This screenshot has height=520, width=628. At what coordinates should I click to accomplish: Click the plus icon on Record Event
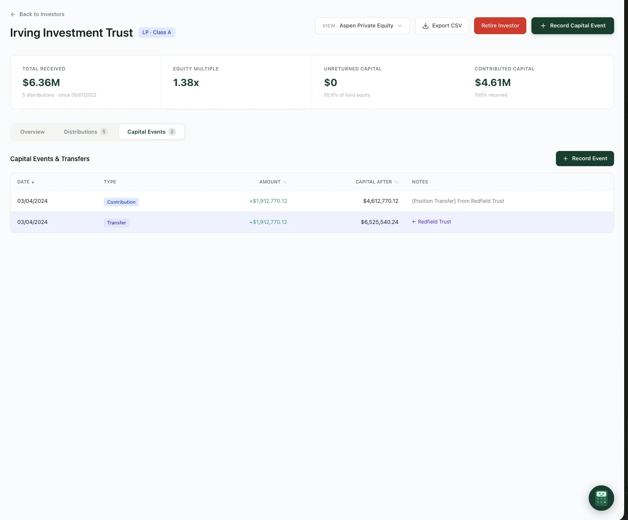coord(565,159)
